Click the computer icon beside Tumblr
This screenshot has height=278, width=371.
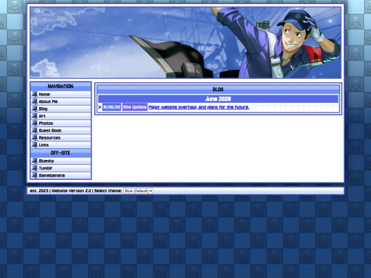point(34,168)
